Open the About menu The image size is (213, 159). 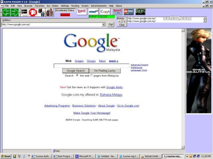[x=119, y=6]
